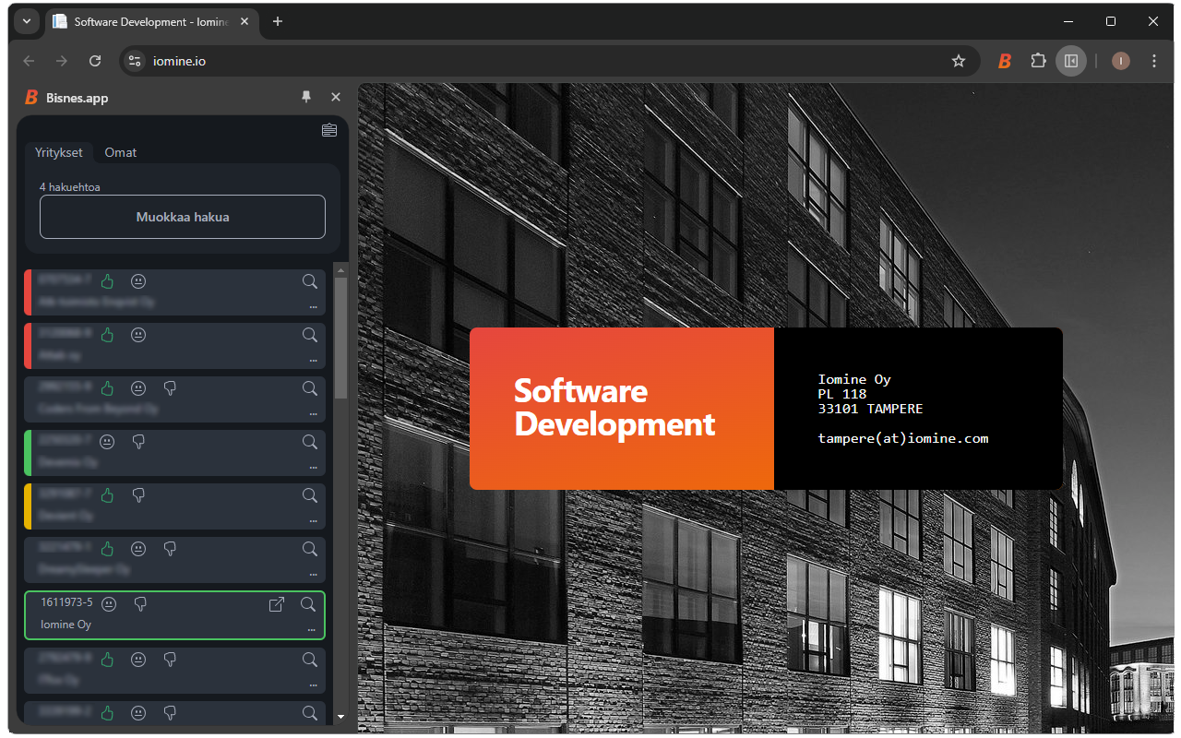Click the clipboard list icon in Bisnes.app panel

pyautogui.click(x=329, y=130)
